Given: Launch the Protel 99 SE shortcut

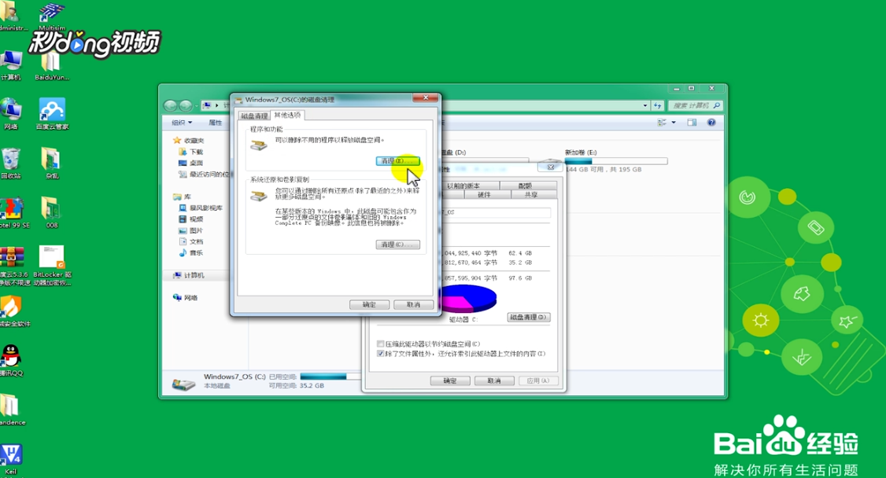Looking at the screenshot, I should pyautogui.click(x=13, y=213).
